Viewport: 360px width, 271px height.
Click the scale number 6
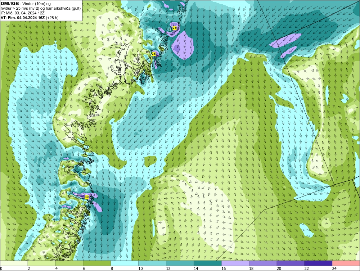pos(84,268)
